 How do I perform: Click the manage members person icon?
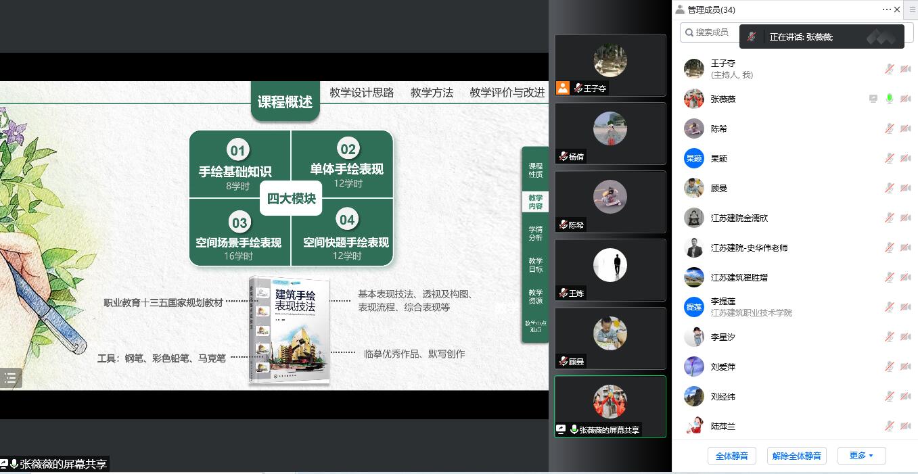[x=680, y=9]
